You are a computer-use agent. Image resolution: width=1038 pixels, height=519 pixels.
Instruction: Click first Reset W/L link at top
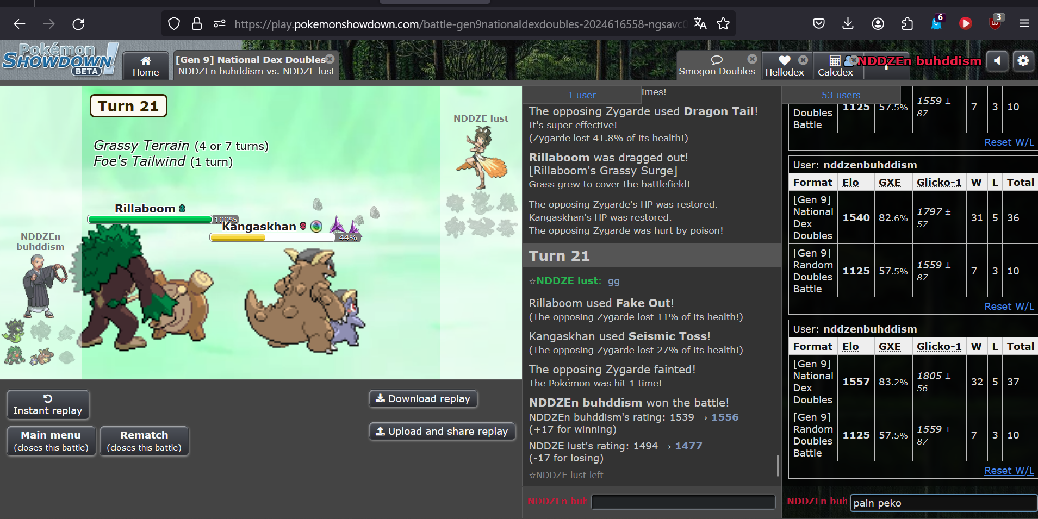[x=1009, y=142]
